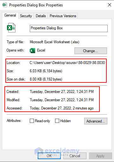Open the Previous Versions tab
114x162 pixels.
coord(63,16)
